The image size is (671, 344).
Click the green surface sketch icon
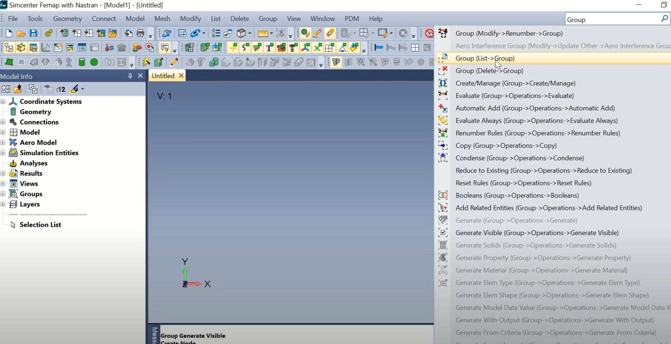(9, 62)
